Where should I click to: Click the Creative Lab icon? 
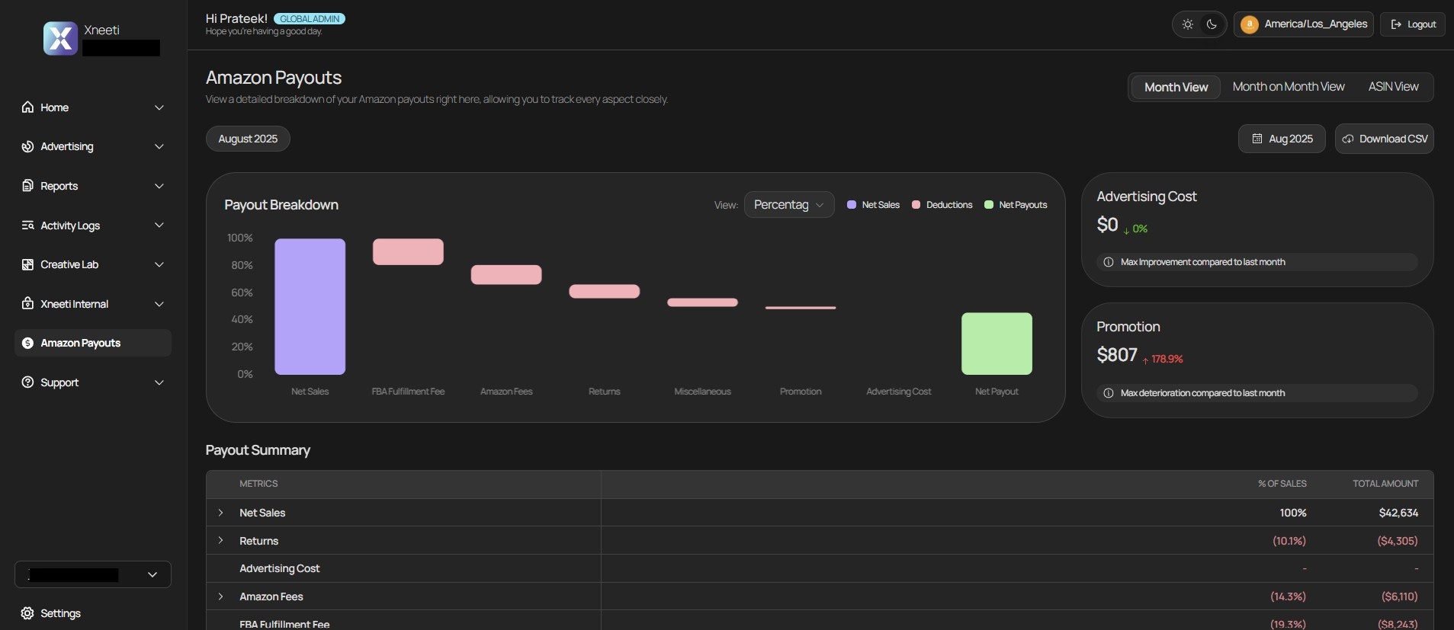(x=27, y=264)
